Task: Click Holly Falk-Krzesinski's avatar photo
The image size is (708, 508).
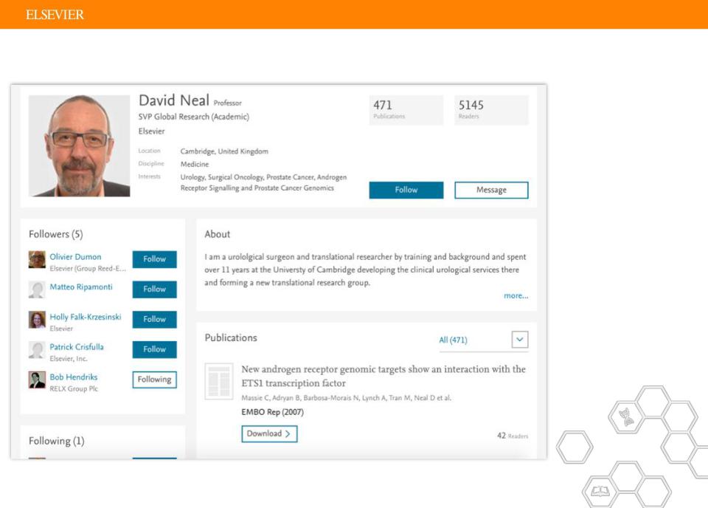Action: (37, 320)
